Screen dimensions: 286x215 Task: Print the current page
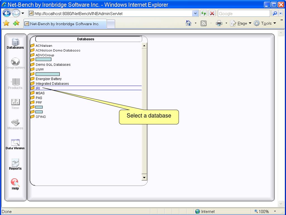[219, 24]
